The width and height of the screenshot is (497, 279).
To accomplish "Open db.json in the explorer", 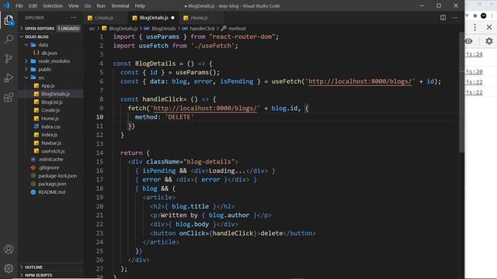I will pos(49,53).
